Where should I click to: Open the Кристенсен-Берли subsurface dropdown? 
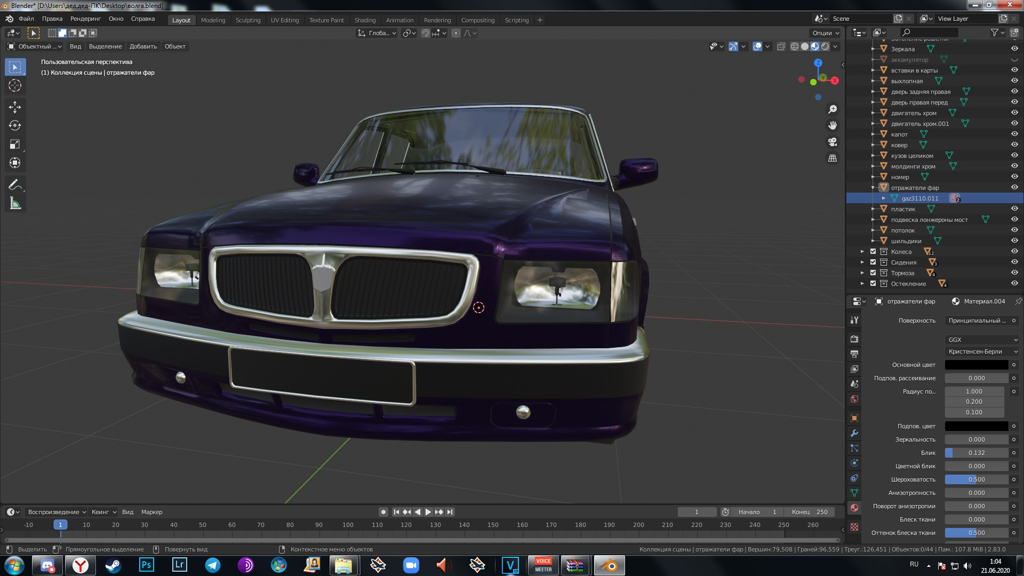coord(982,352)
